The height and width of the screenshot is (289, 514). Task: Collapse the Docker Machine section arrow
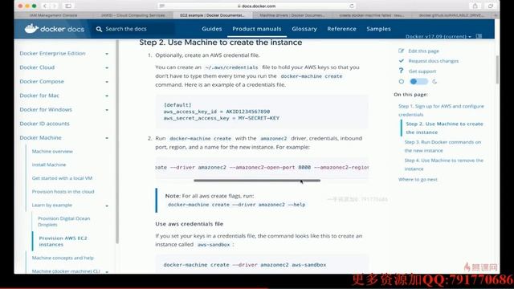click(107, 138)
